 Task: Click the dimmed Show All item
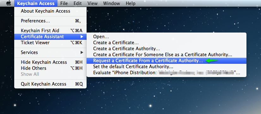51,74
